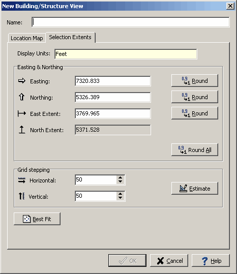Viewport: 237px width, 274px height.
Task: Click the North Extent arrow icon
Action: tap(22, 130)
